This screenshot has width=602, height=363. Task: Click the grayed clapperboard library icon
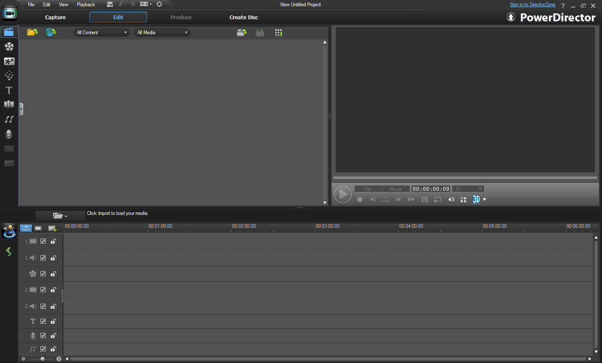click(x=260, y=33)
